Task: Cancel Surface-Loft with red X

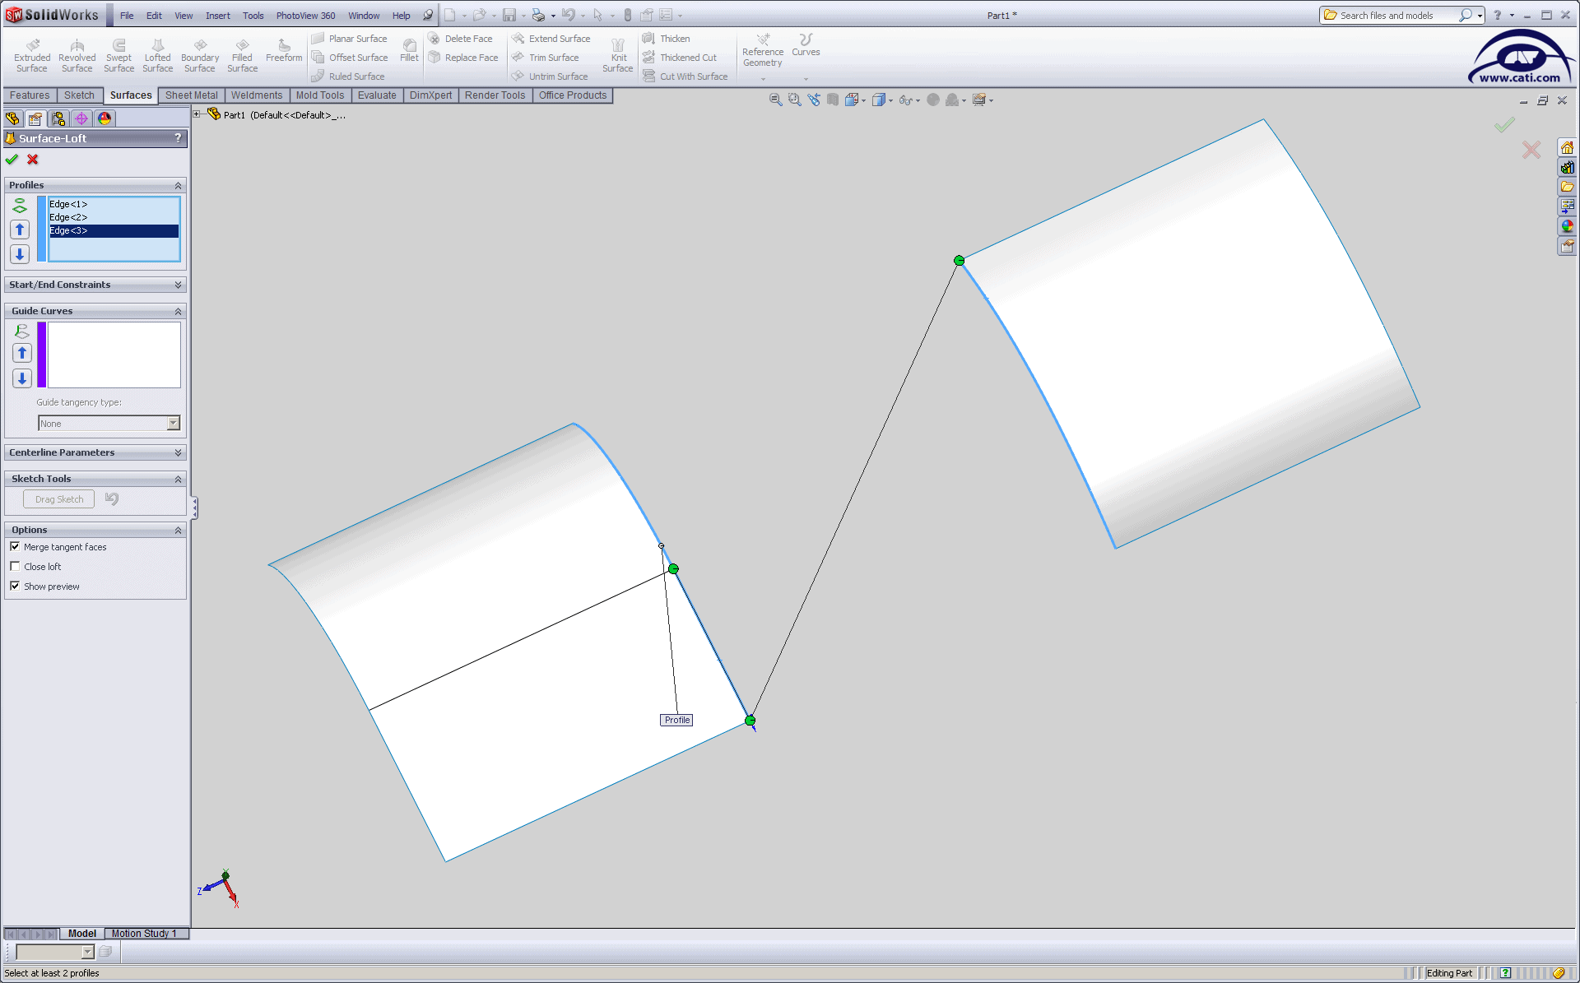Action: (x=33, y=160)
